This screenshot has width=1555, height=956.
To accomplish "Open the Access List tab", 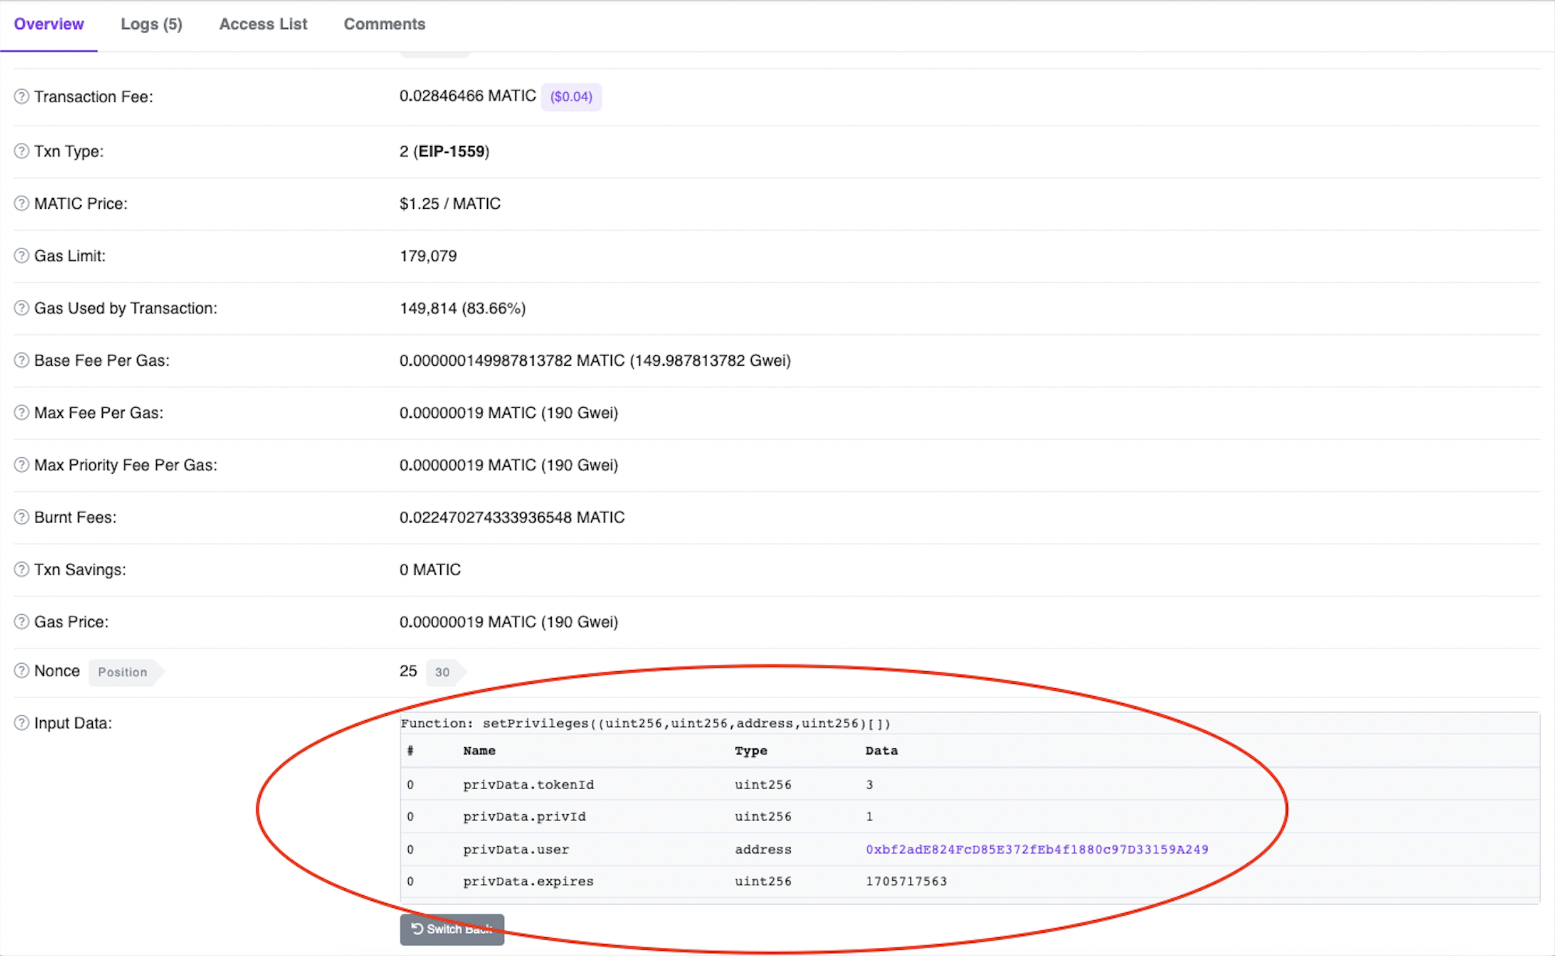I will tap(263, 24).
